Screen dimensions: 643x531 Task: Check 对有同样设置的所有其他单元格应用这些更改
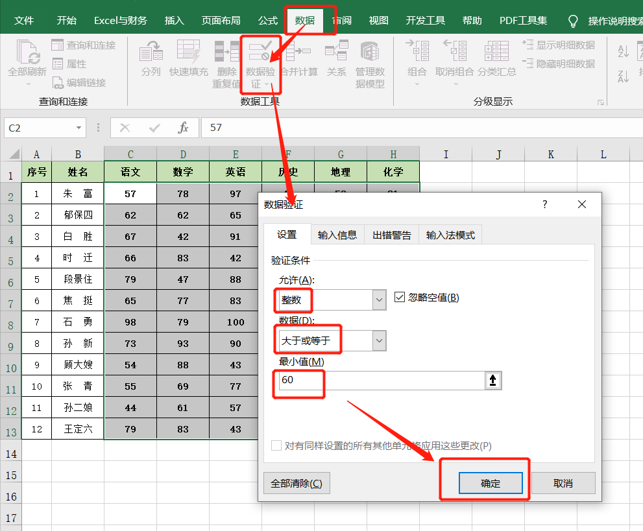pos(276,445)
